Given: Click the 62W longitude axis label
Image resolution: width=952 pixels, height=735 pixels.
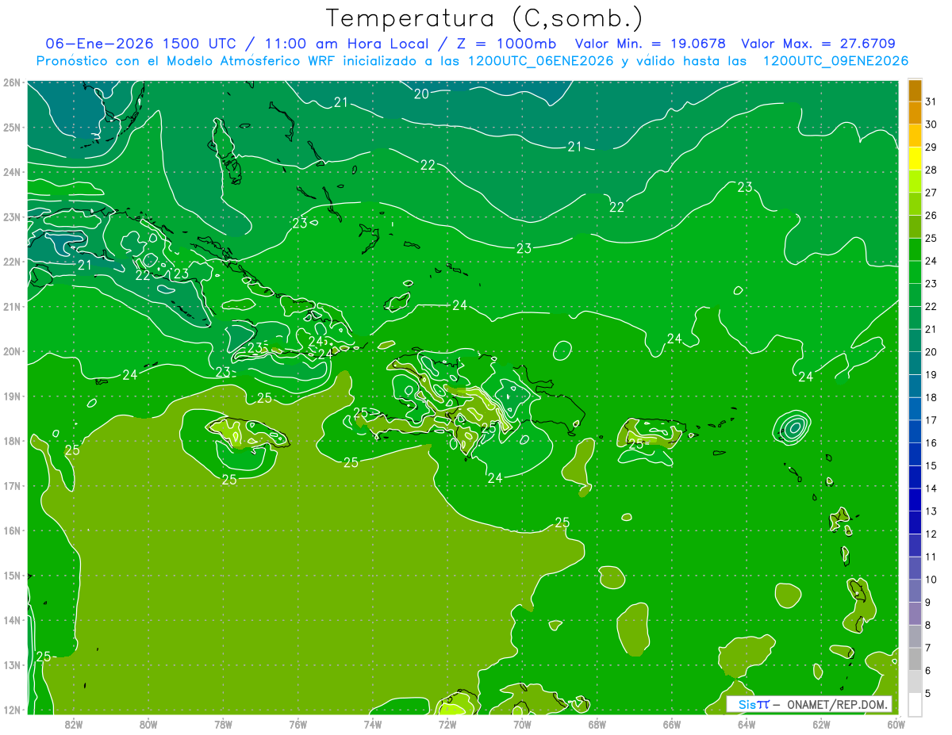Looking at the screenshot, I should pyautogui.click(x=821, y=724).
